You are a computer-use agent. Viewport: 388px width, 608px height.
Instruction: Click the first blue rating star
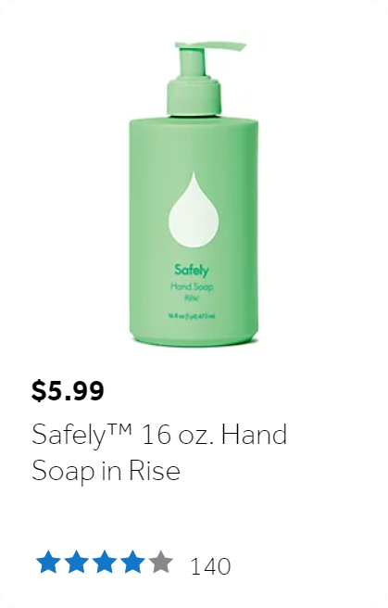tap(48, 561)
